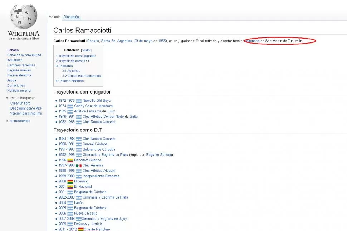The width and height of the screenshot is (347, 231).
Task: Open the 1976-1981 years link
Action: (x=67, y=116)
